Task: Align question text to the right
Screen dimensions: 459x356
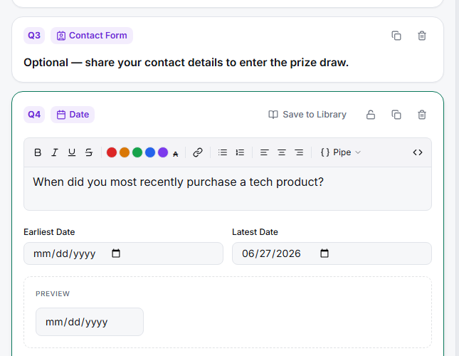Action: [x=299, y=152]
